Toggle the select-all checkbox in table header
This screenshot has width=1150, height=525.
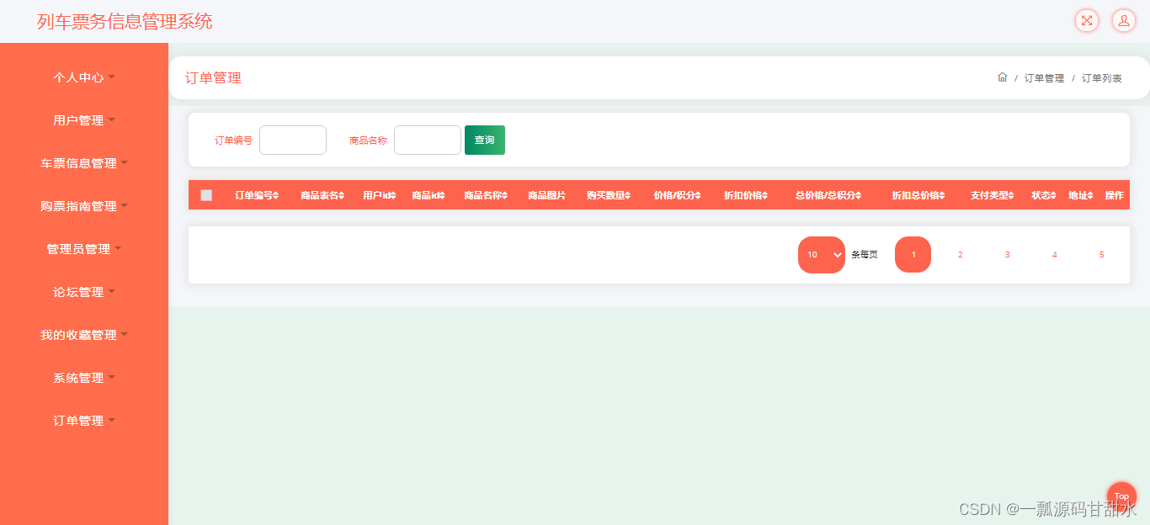coord(206,195)
